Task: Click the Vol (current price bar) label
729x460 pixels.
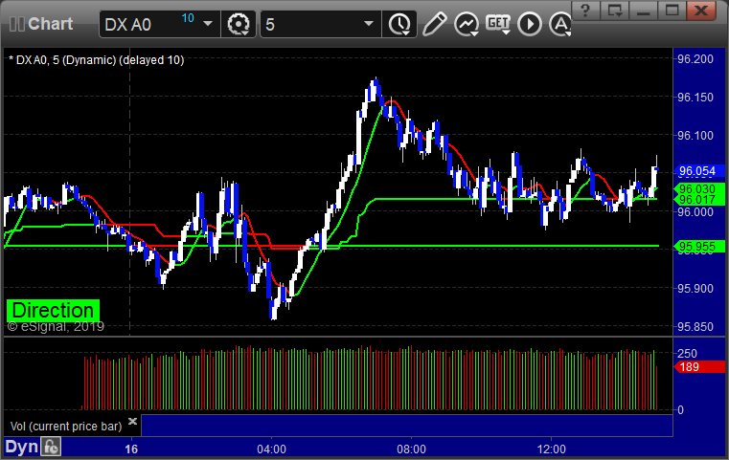Action: (65, 427)
